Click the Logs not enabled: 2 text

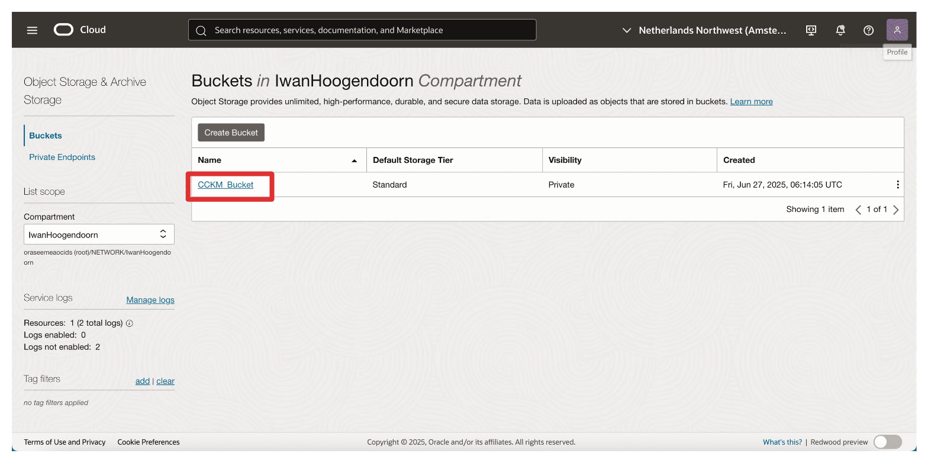tap(62, 347)
